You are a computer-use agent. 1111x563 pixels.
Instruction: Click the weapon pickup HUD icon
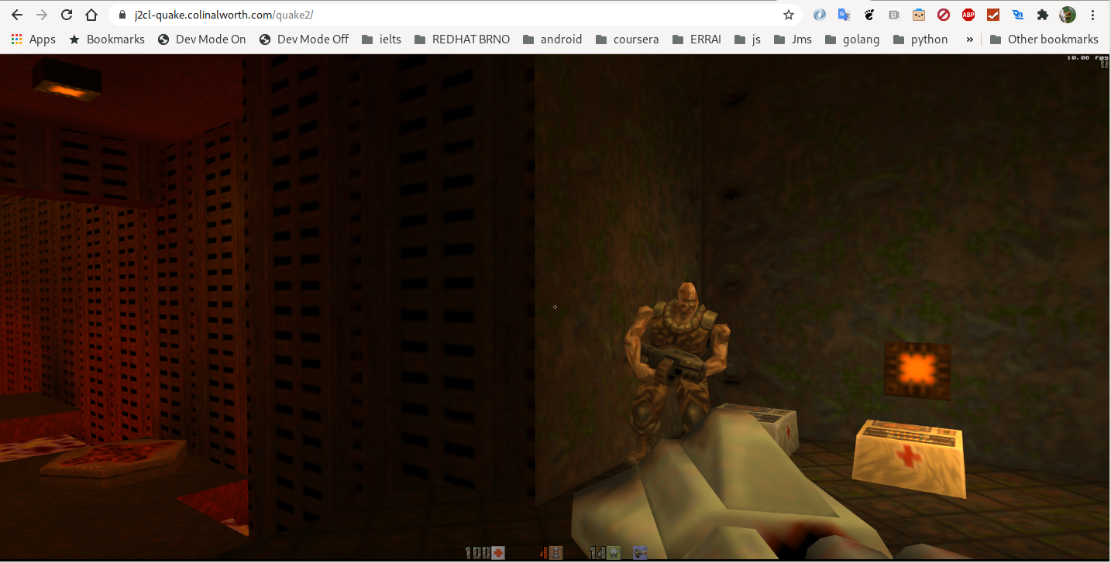pos(640,553)
